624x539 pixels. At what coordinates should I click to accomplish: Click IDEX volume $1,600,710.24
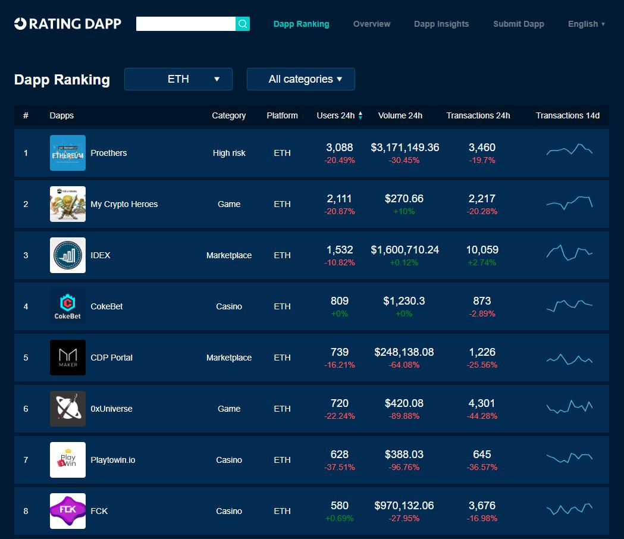404,250
